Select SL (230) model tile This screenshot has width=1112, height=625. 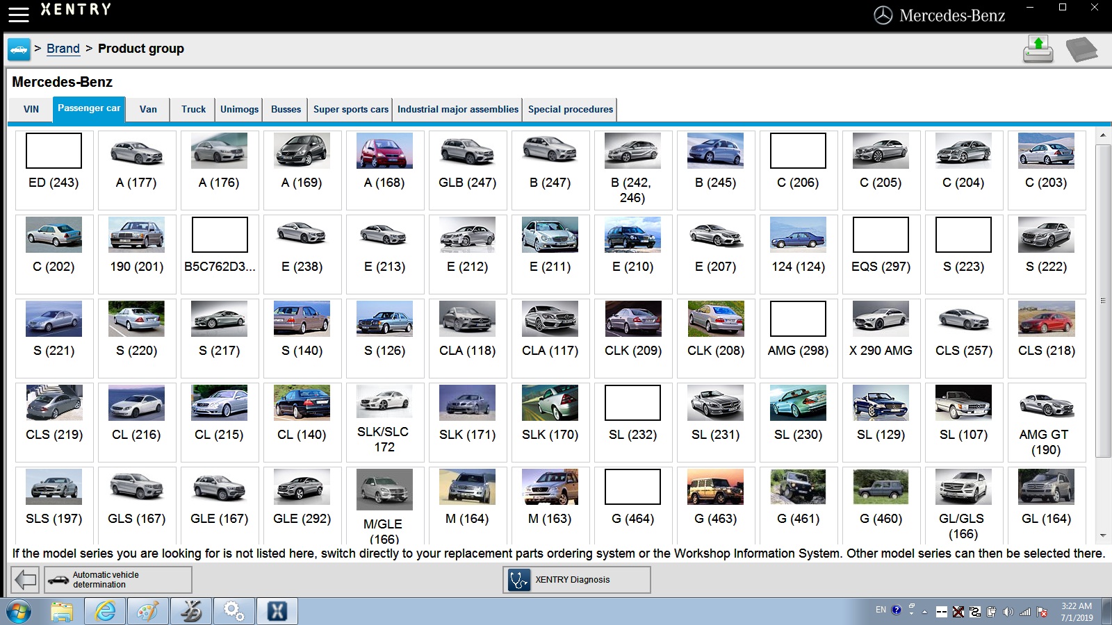point(799,422)
